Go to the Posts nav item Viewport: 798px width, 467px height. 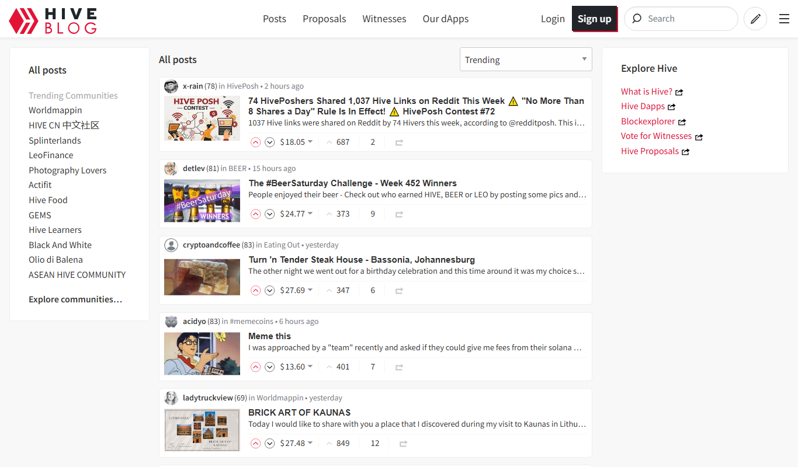coord(275,19)
